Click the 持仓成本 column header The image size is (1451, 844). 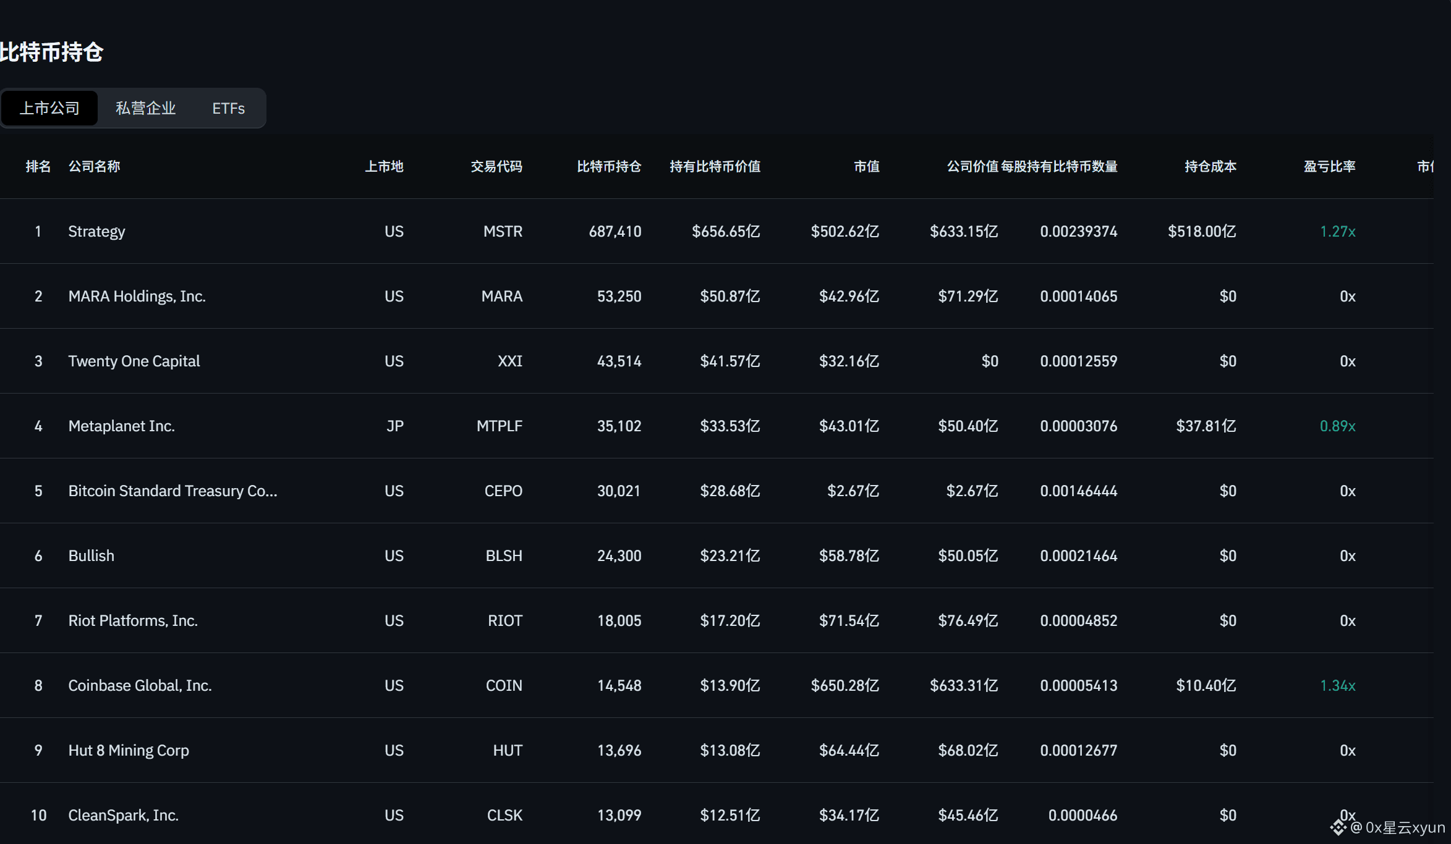click(x=1210, y=166)
